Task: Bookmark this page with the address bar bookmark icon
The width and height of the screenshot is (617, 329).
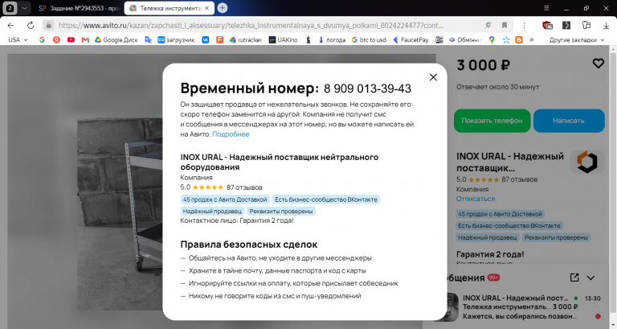Action: [x=504, y=25]
